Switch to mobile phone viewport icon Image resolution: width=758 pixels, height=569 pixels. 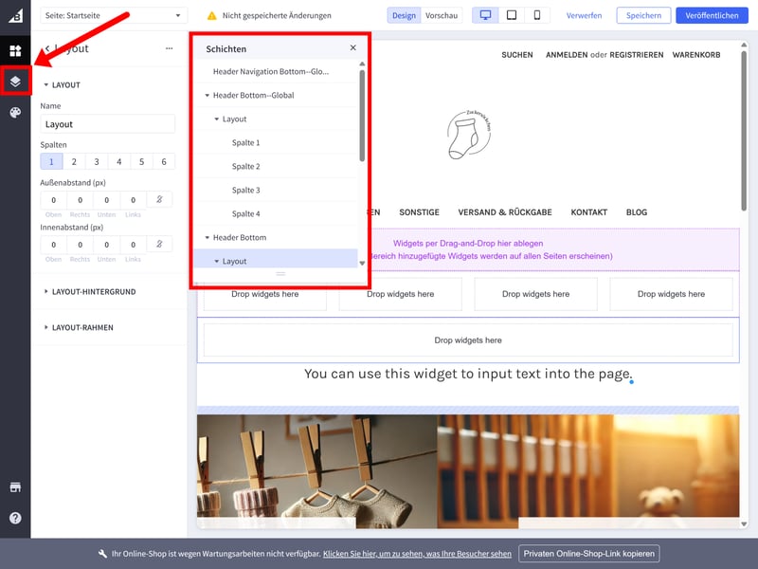537,15
